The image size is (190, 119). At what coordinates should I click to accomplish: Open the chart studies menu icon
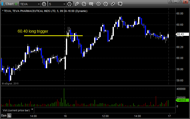(x=84, y=4)
